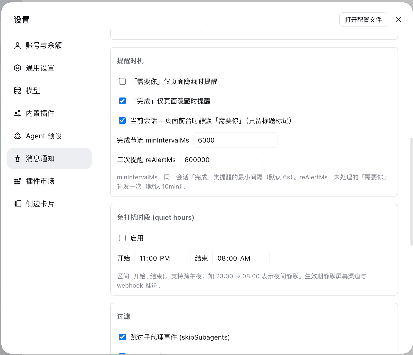
Task: Click the notification icon beside 消息通知
Action: pyautogui.click(x=18, y=159)
